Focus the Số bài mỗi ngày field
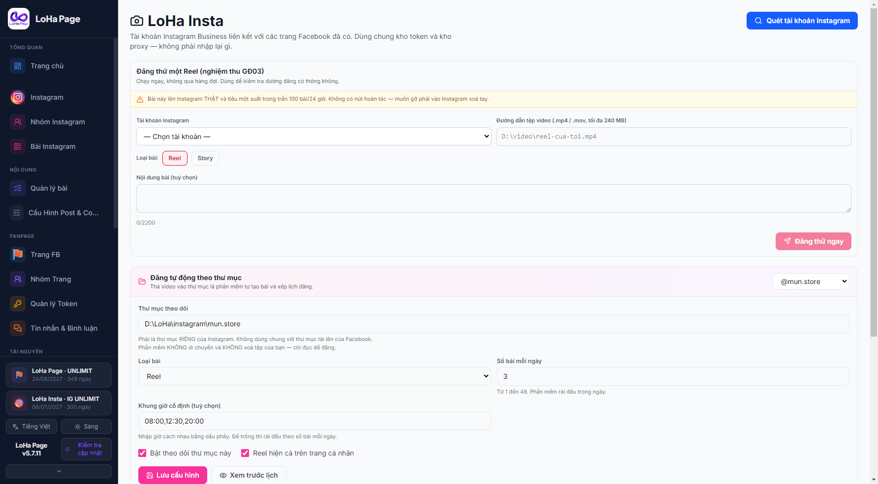The width and height of the screenshot is (878, 484). coord(673,376)
